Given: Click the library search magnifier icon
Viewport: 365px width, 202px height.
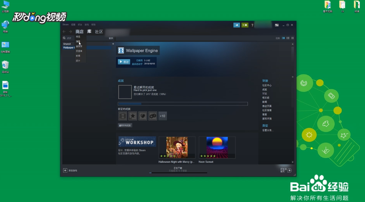Looking at the screenshot, I should pyautogui.click(x=64, y=38).
